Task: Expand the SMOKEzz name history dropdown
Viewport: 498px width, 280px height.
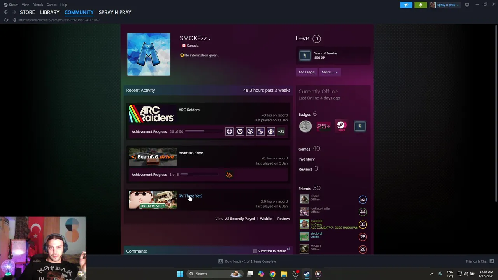Action: [x=209, y=39]
